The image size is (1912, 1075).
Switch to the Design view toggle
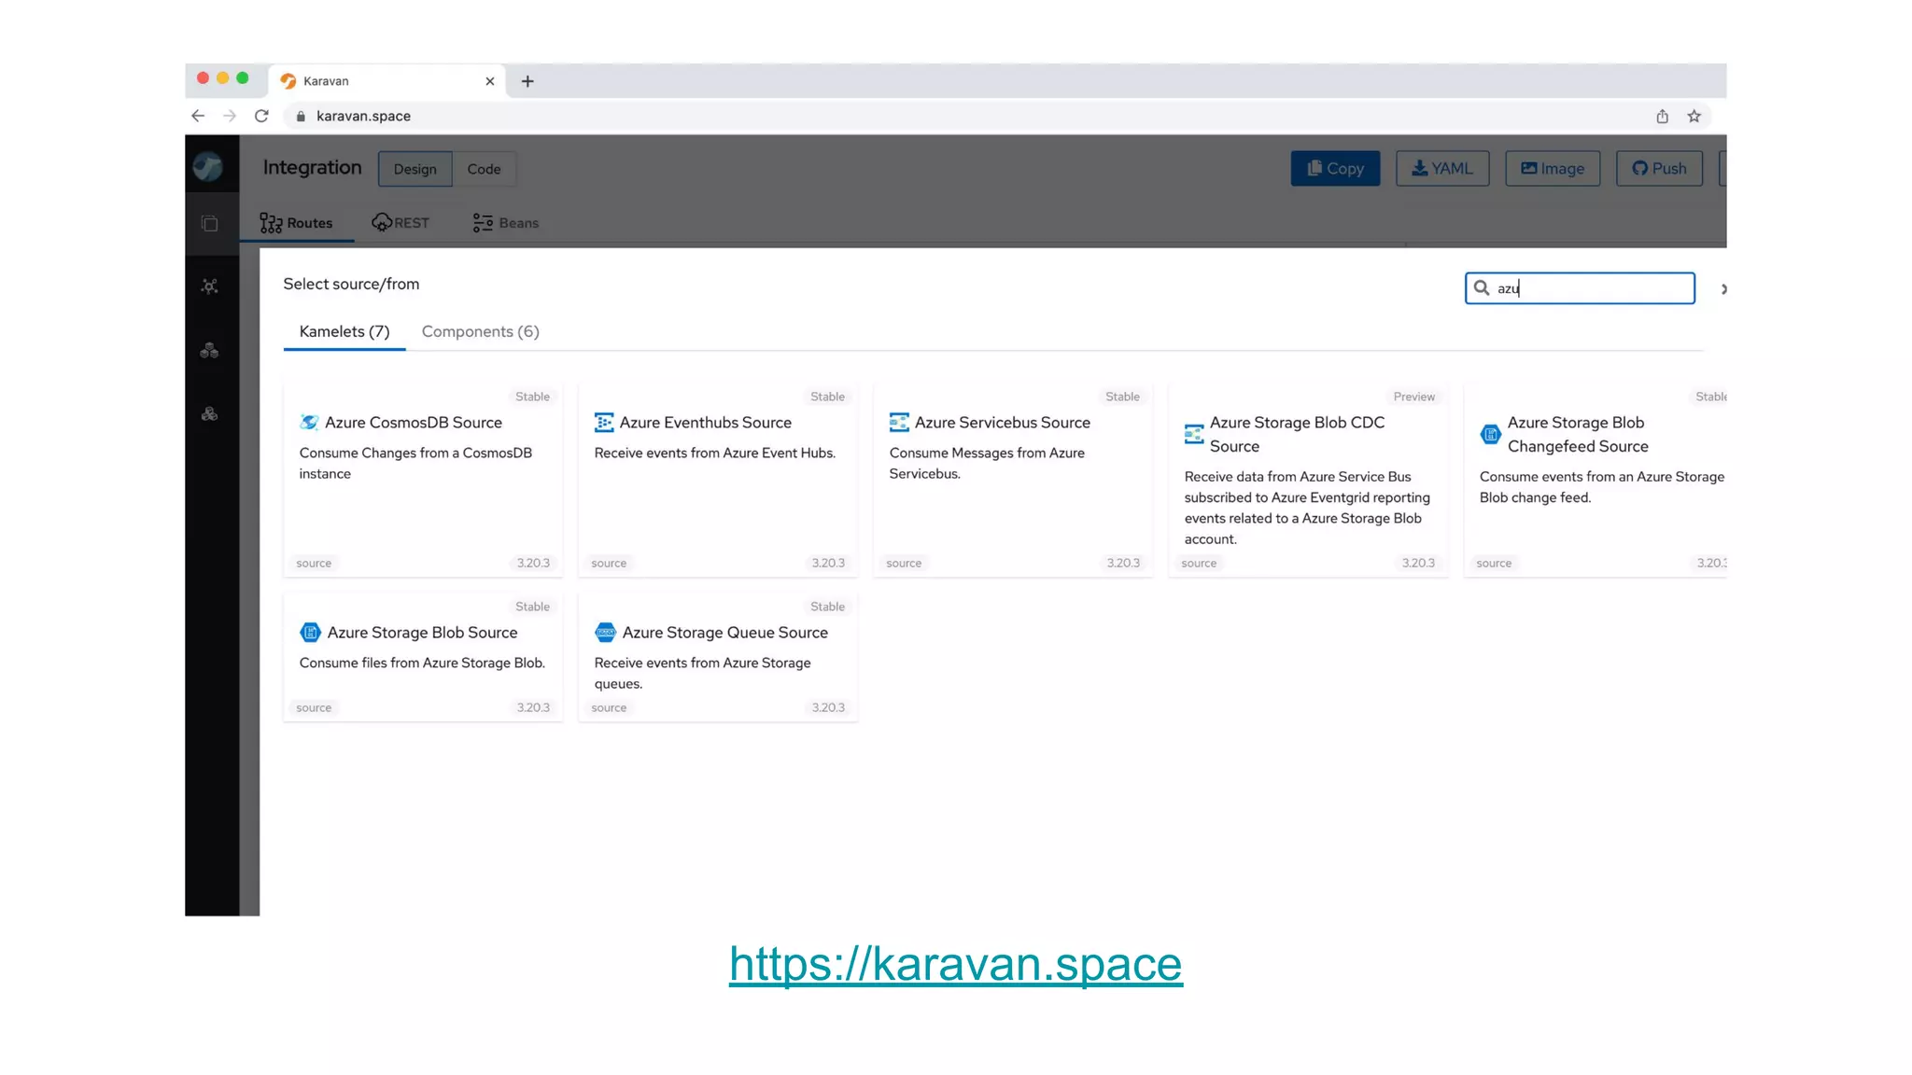415,169
